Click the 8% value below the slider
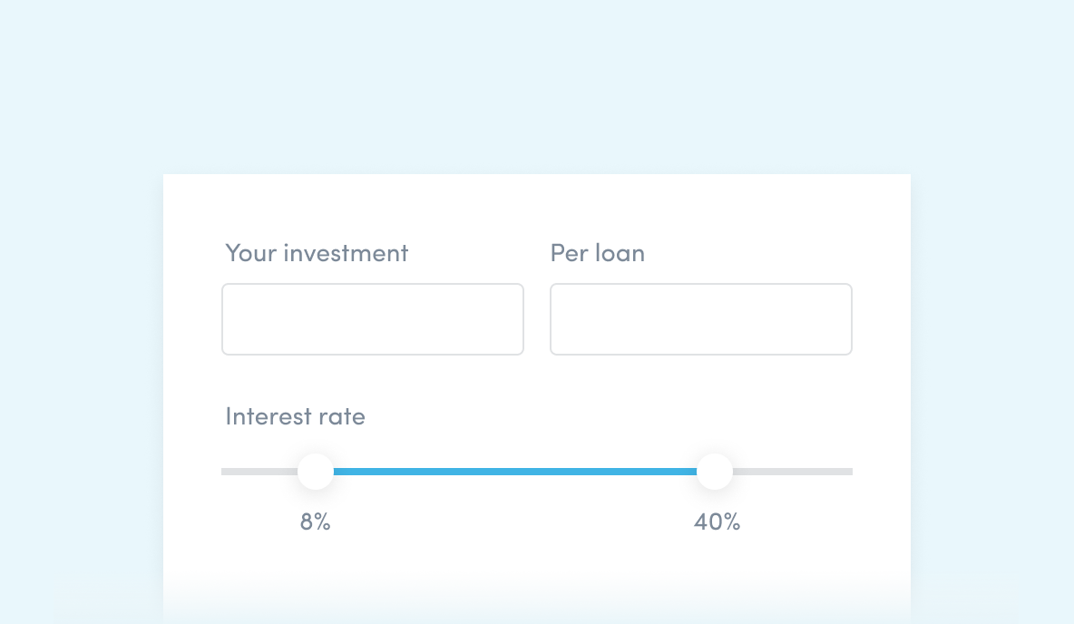Image resolution: width=1074 pixels, height=624 pixels. click(315, 522)
